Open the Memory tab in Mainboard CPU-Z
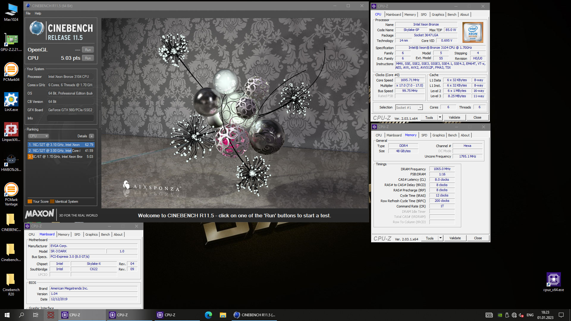This screenshot has width=571, height=321. (x=64, y=235)
